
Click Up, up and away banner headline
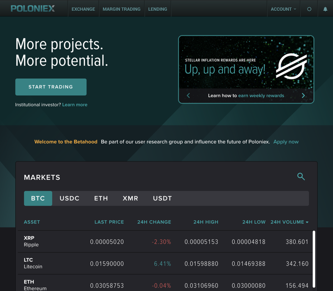click(225, 69)
